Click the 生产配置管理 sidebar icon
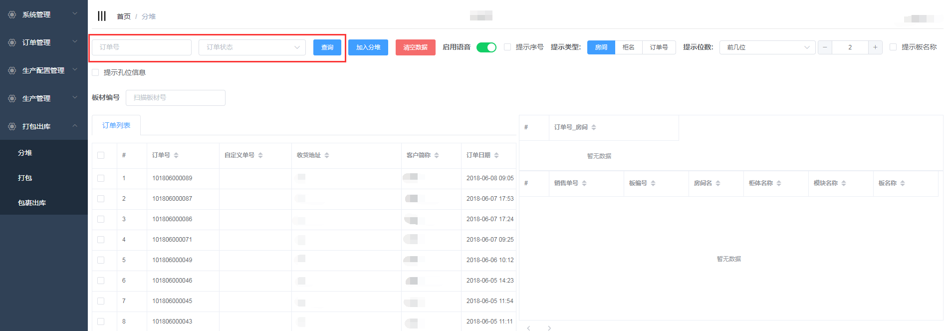 [12, 71]
